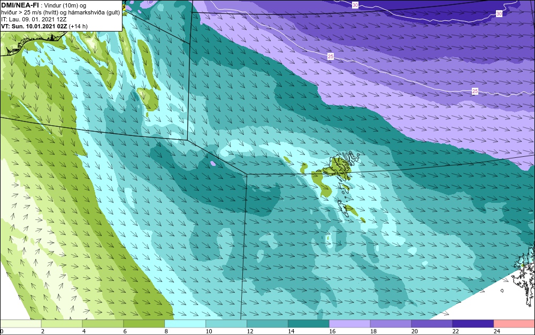This screenshot has height=335, width=535.
Task: Click the main Faroe Islands landmass on map
Action: tap(339, 167)
